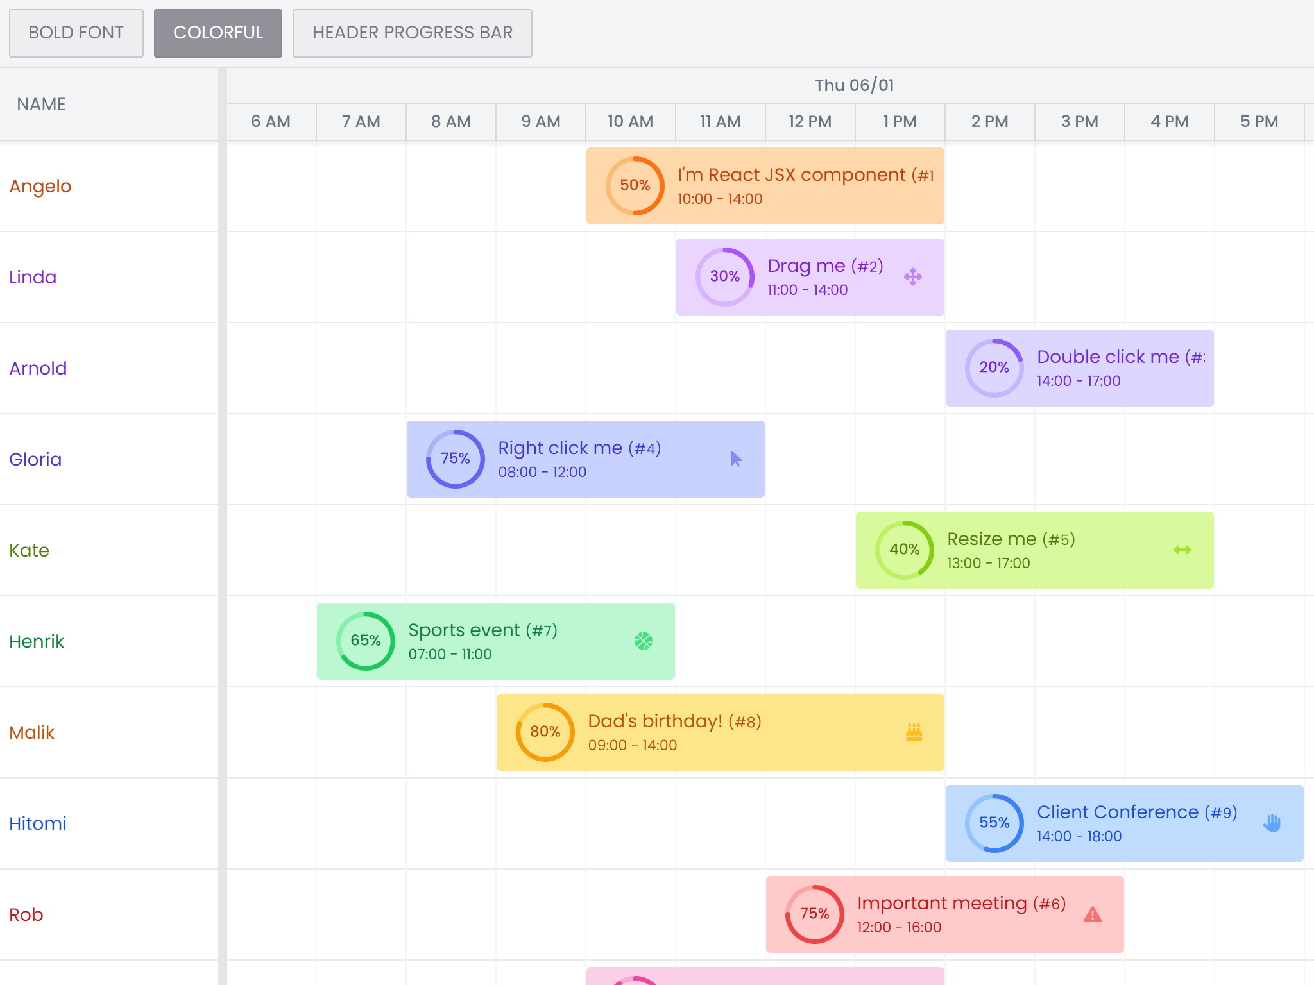Click the resize arrows icon in Resize me event
This screenshot has height=985, width=1314.
pos(1182,550)
